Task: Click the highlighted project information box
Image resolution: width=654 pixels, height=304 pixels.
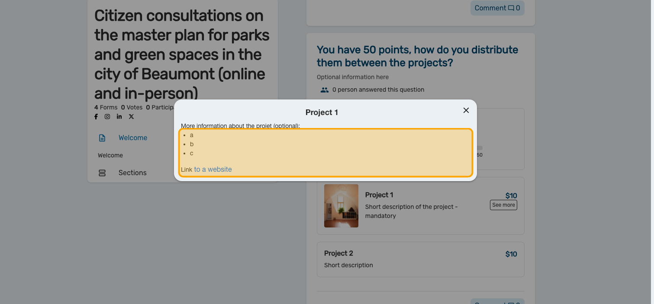Action: (x=325, y=152)
